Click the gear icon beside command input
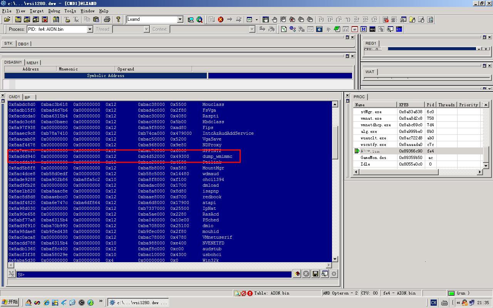Image resolution: width=493 pixels, height=308 pixels. click(334, 274)
